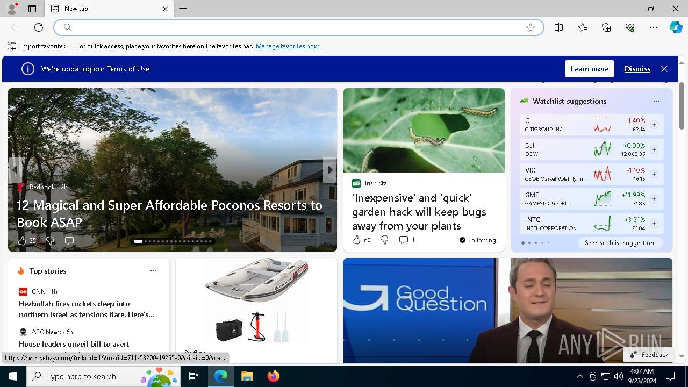Open Task View on taskbar
The image size is (688, 387).
coord(193,376)
